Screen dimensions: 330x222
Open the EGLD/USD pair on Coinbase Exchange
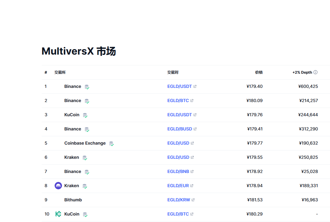click(178, 143)
